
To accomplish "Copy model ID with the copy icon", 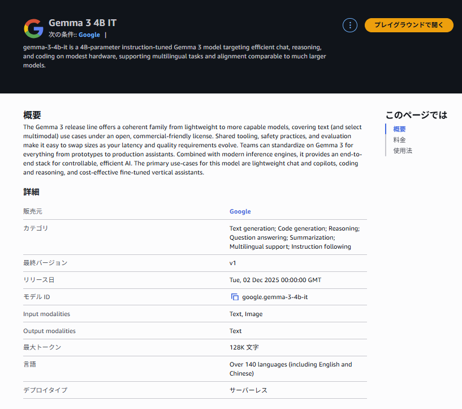I will (x=235, y=297).
